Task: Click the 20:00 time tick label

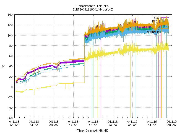Action: click(x=113, y=125)
